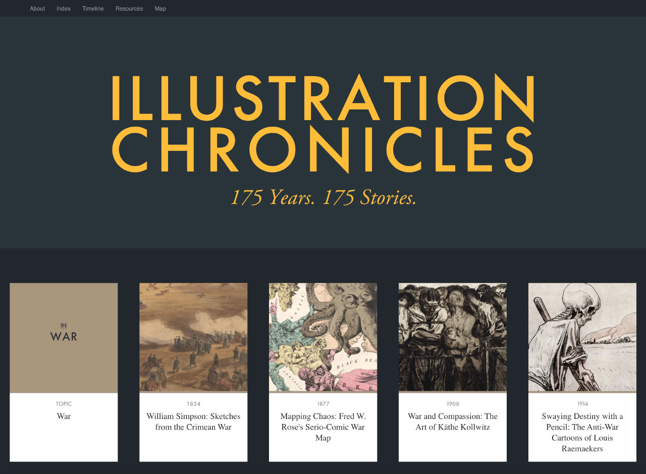Viewport: 646px width, 474px height.
Task: Click the 1914 year label
Action: pyautogui.click(x=582, y=404)
